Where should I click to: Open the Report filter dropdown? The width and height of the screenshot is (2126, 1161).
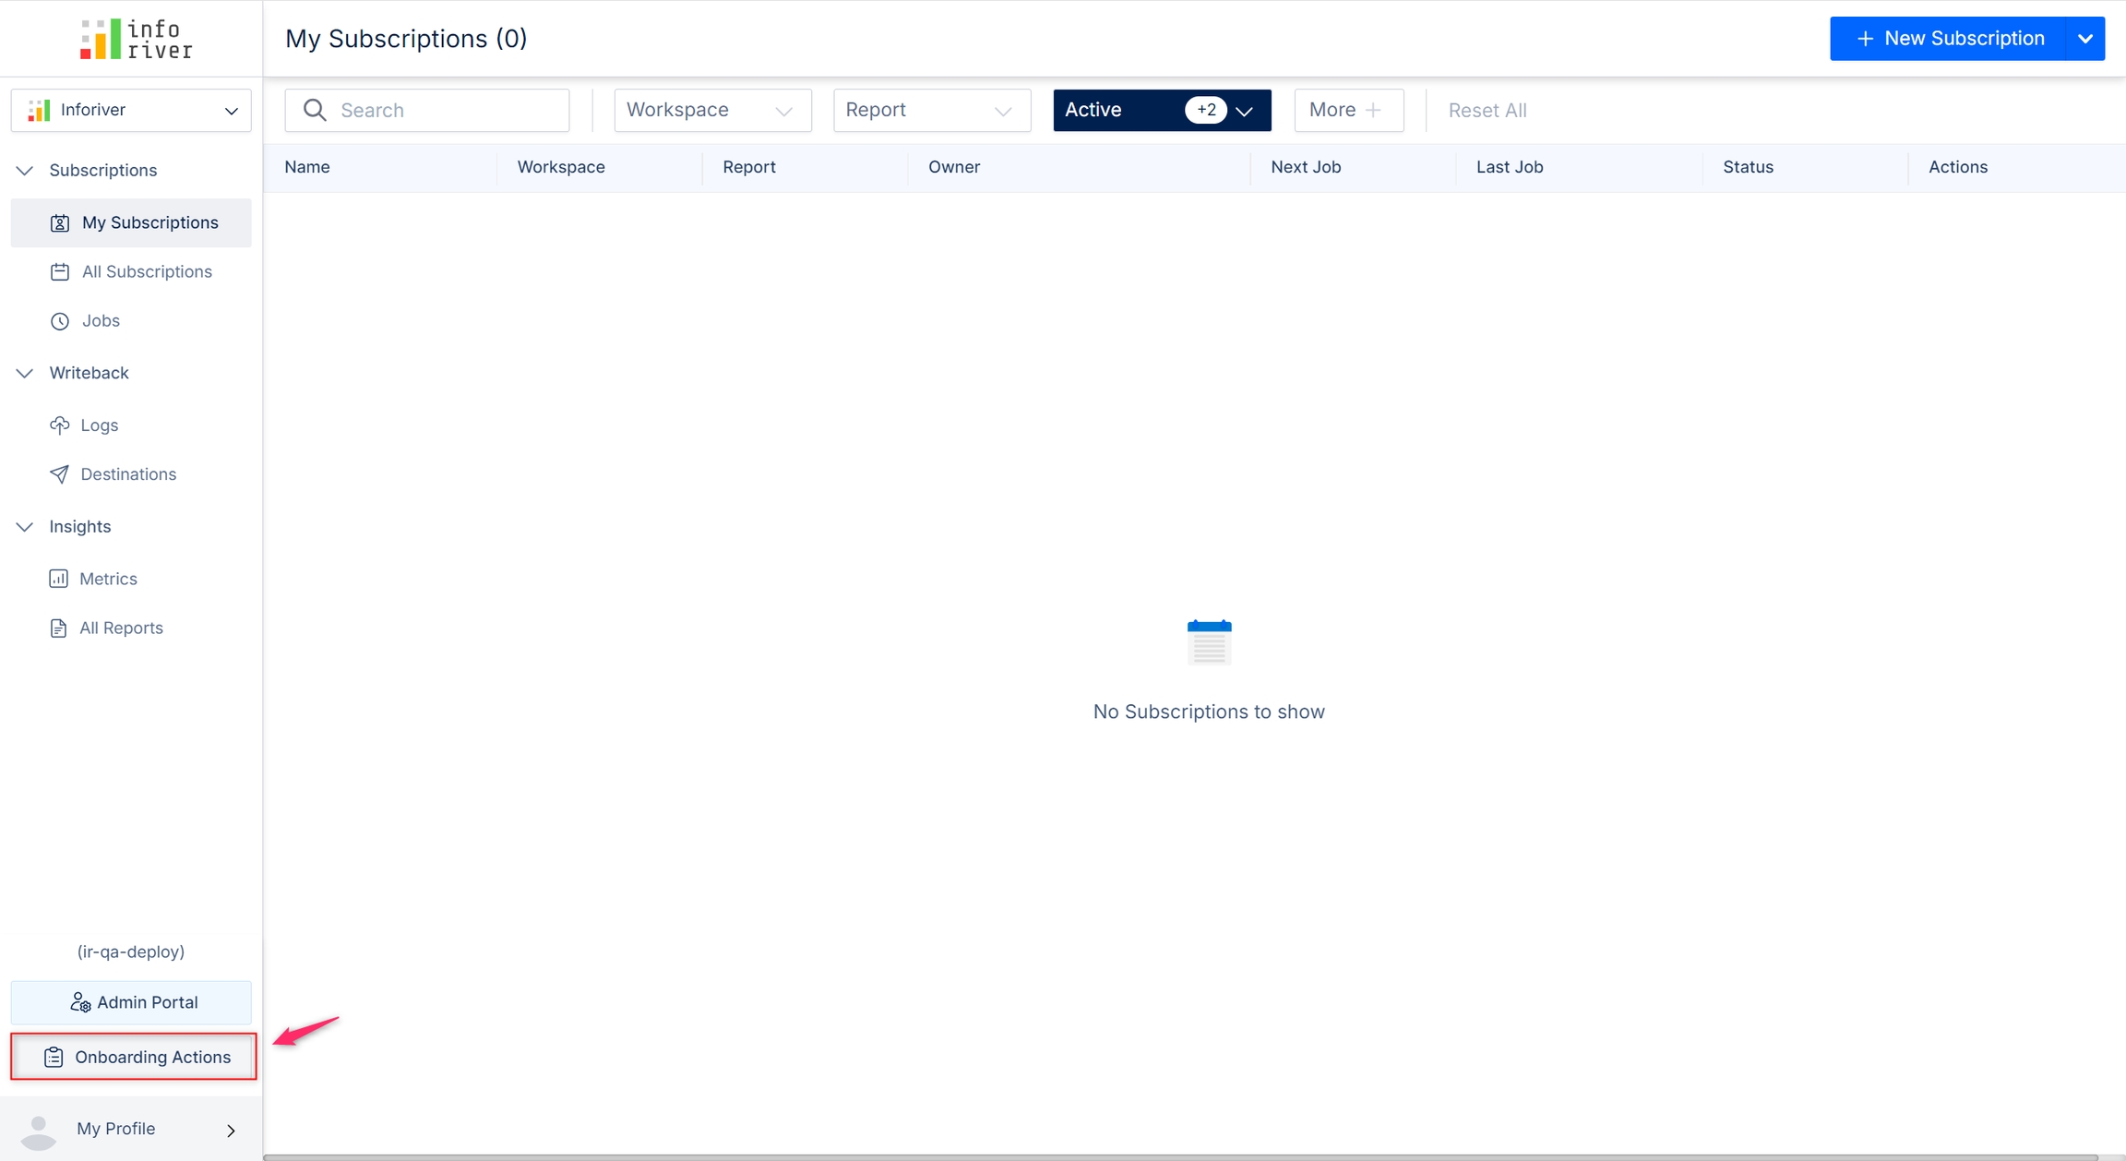click(x=931, y=111)
